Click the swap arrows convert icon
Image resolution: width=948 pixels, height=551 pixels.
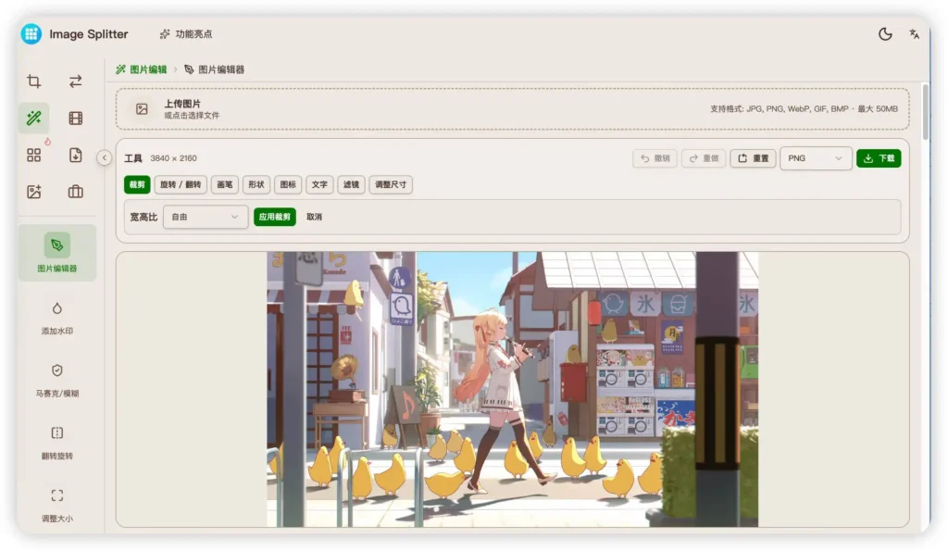pyautogui.click(x=76, y=81)
